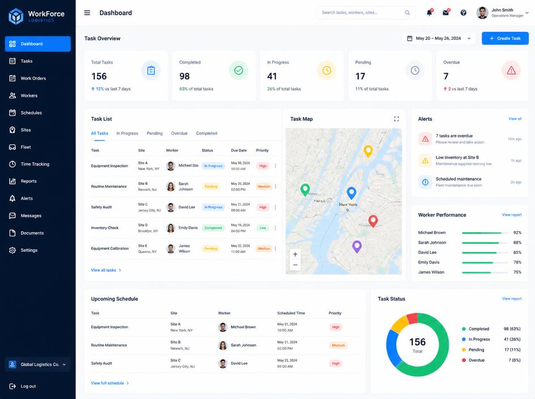The image size is (535, 399).
Task: Open row options for Inventory Check task
Action: pos(275,228)
